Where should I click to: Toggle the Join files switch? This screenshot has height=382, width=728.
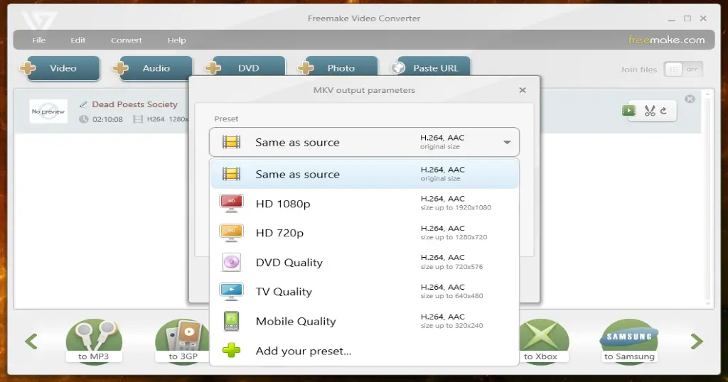click(x=683, y=70)
